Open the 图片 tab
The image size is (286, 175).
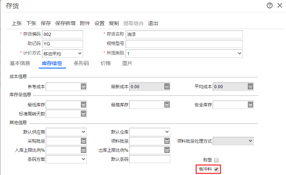tap(127, 63)
